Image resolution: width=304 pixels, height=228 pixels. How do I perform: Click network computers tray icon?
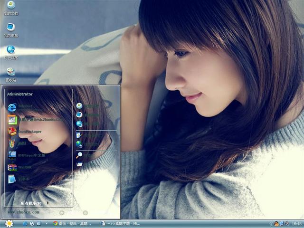[x=281, y=224]
